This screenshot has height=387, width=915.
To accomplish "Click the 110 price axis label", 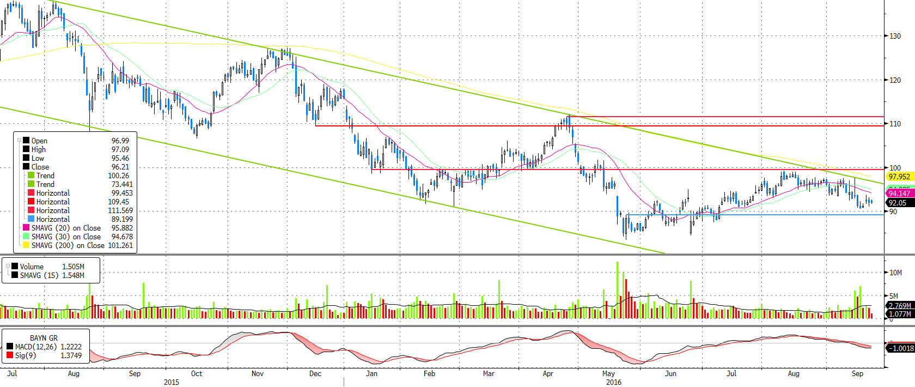I will tap(895, 124).
